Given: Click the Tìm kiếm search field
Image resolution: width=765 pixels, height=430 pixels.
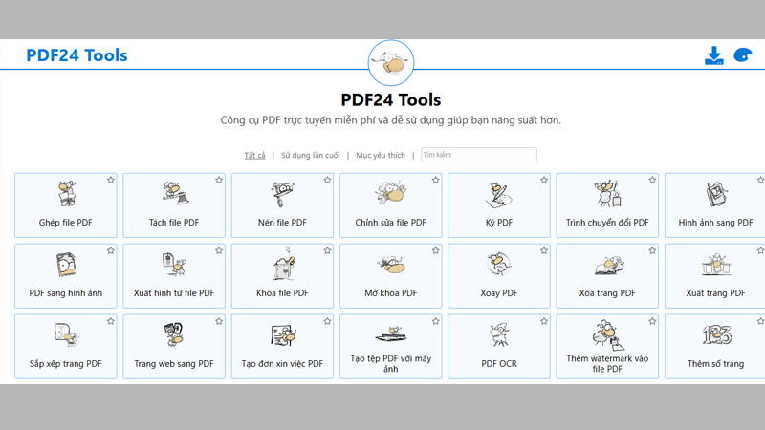Looking at the screenshot, I should pos(478,155).
